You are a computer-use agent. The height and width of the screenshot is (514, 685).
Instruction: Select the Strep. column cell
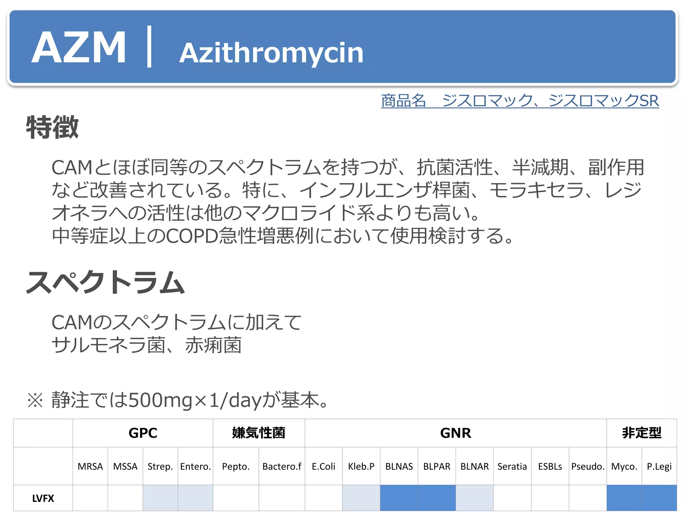tap(161, 466)
